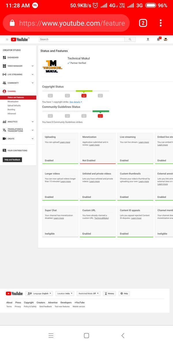Tap the padlock icon in the address bar
Screen dimensions: 173x346
[x=12, y=23]
